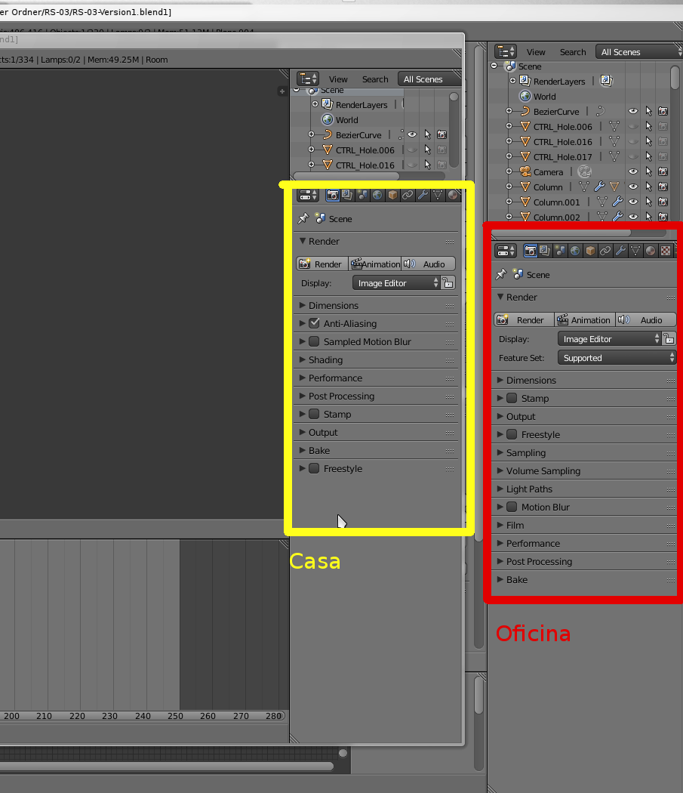Open Material tab in back window properties
The width and height of the screenshot is (683, 793).
pos(651,251)
